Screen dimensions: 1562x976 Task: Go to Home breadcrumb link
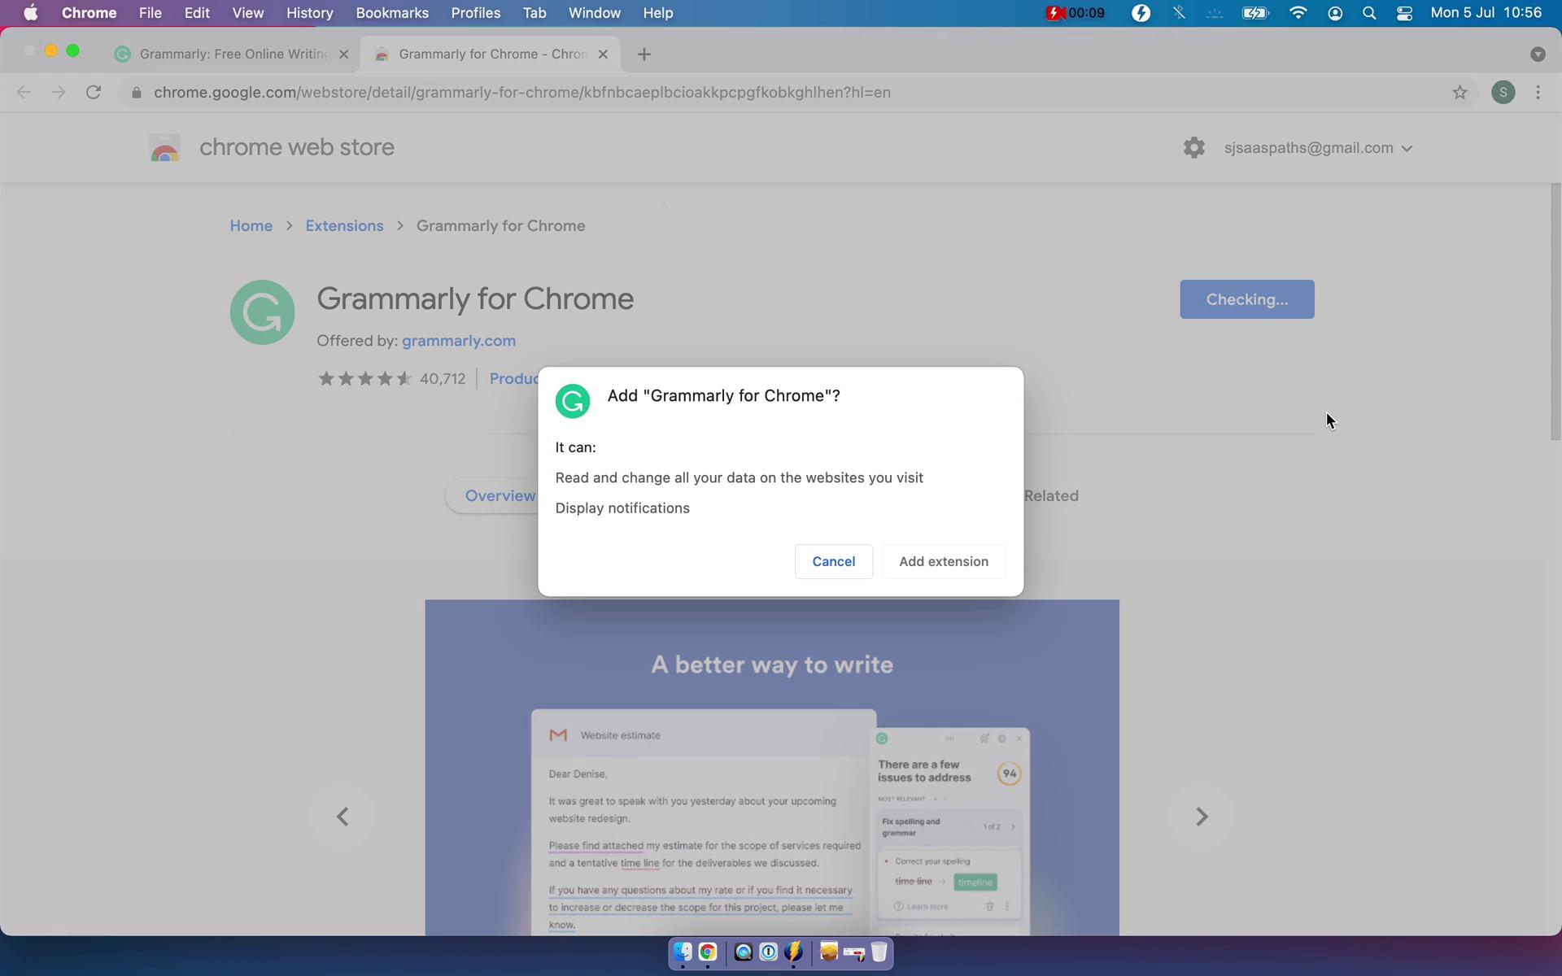[251, 226]
